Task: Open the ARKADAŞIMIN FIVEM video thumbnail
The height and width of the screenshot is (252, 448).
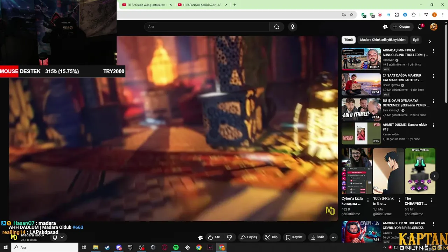Action: tap(361, 59)
